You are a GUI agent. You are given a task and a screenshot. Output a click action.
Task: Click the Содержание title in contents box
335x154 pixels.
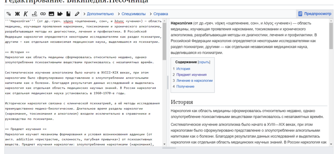pyautogui.click(x=186, y=62)
